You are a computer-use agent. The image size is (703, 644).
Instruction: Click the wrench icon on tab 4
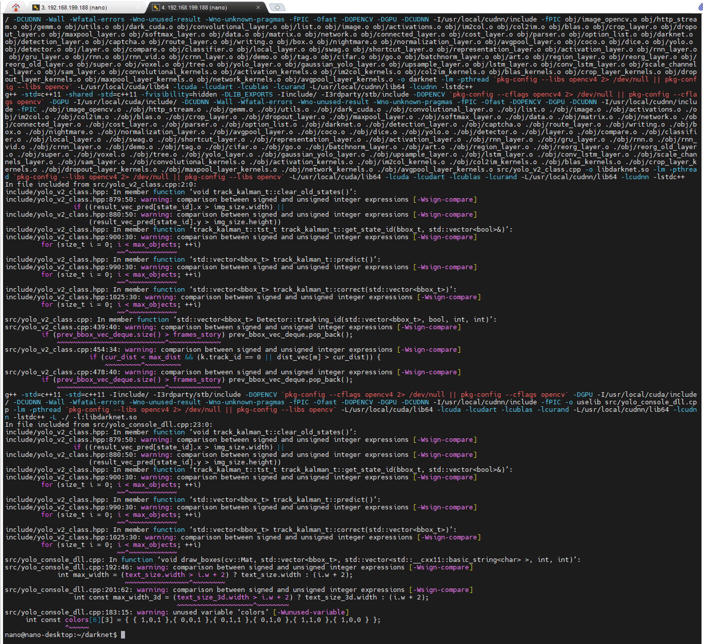coord(156,8)
